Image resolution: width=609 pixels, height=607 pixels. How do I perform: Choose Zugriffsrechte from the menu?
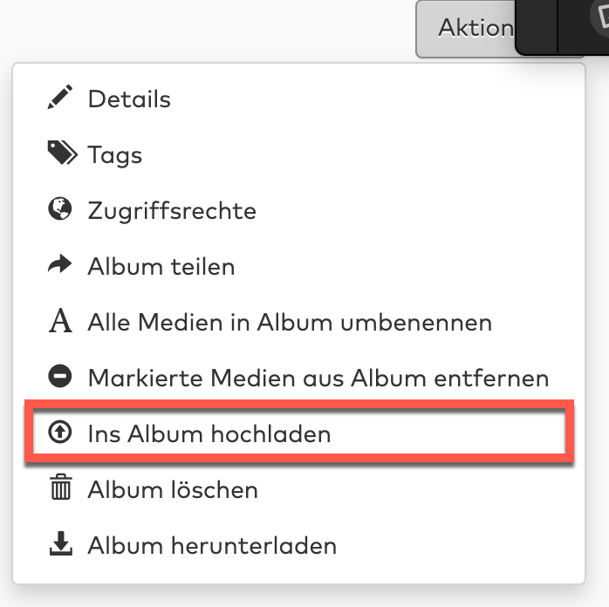(172, 210)
